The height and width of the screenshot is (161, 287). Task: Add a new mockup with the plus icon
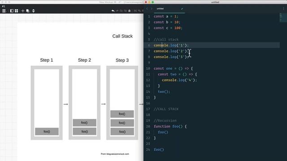point(23,11)
